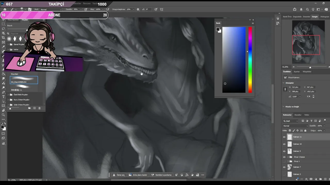Open the layer filter Çeşit dropdown
Viewport: 330px width, 185px height.
pyautogui.click(x=291, y=121)
